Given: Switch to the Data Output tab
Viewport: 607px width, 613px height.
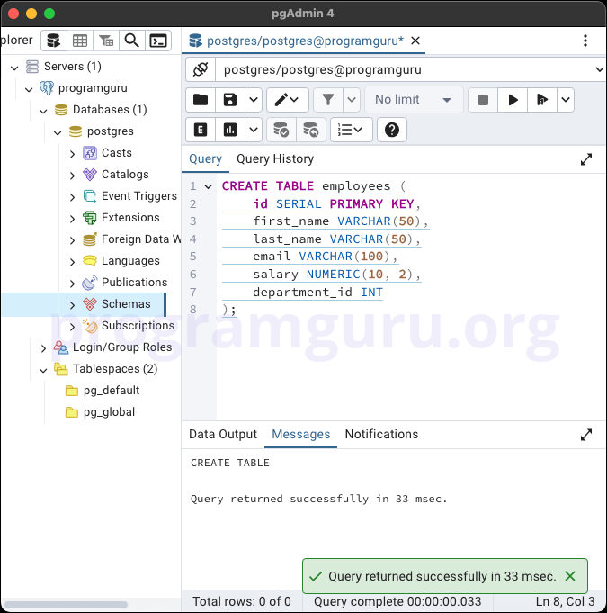Looking at the screenshot, I should tap(223, 435).
